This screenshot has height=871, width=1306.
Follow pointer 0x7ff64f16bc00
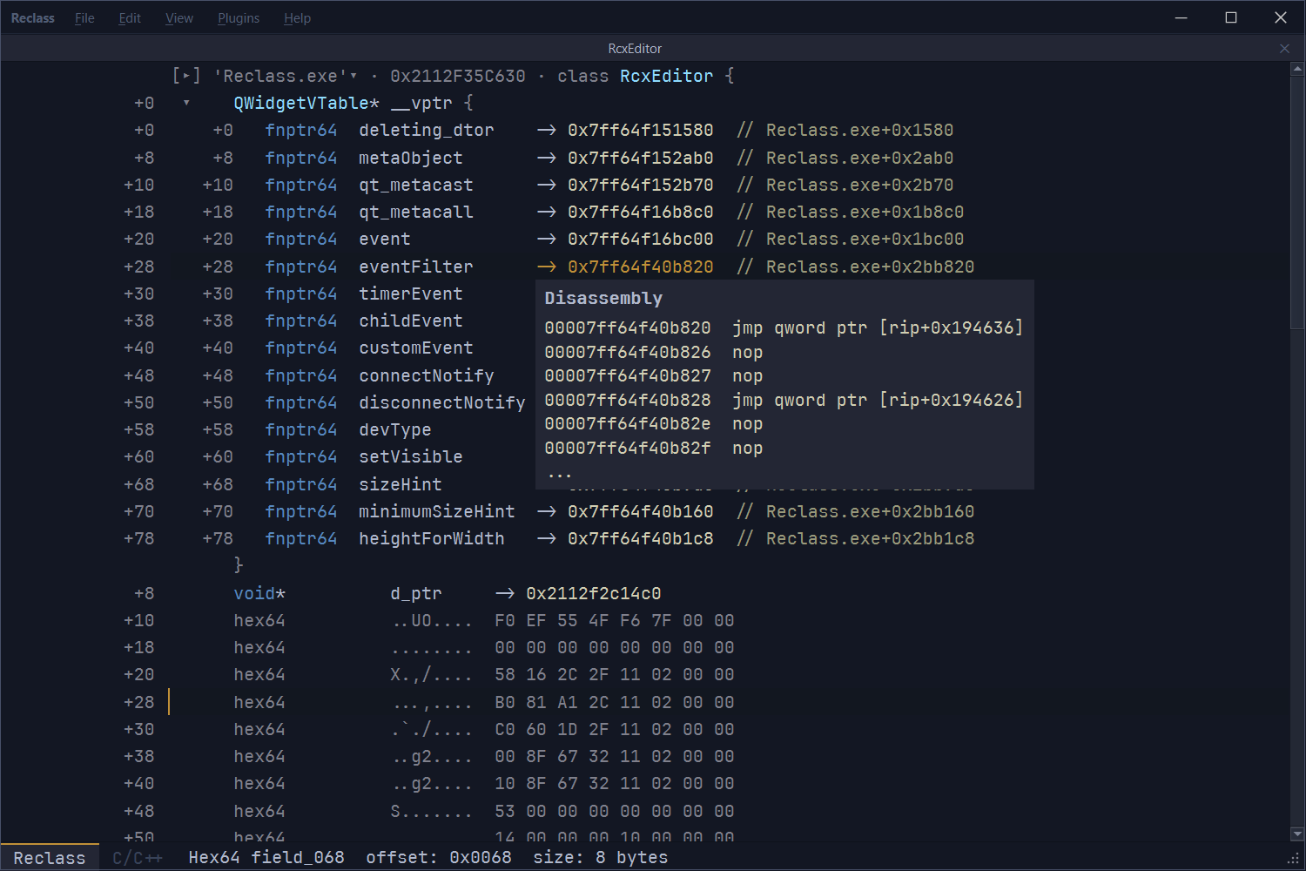[x=640, y=240]
